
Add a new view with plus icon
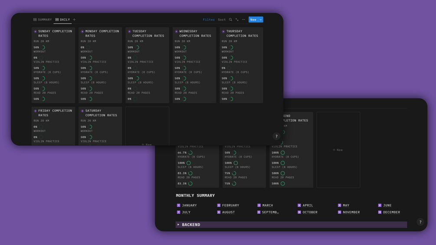74,20
